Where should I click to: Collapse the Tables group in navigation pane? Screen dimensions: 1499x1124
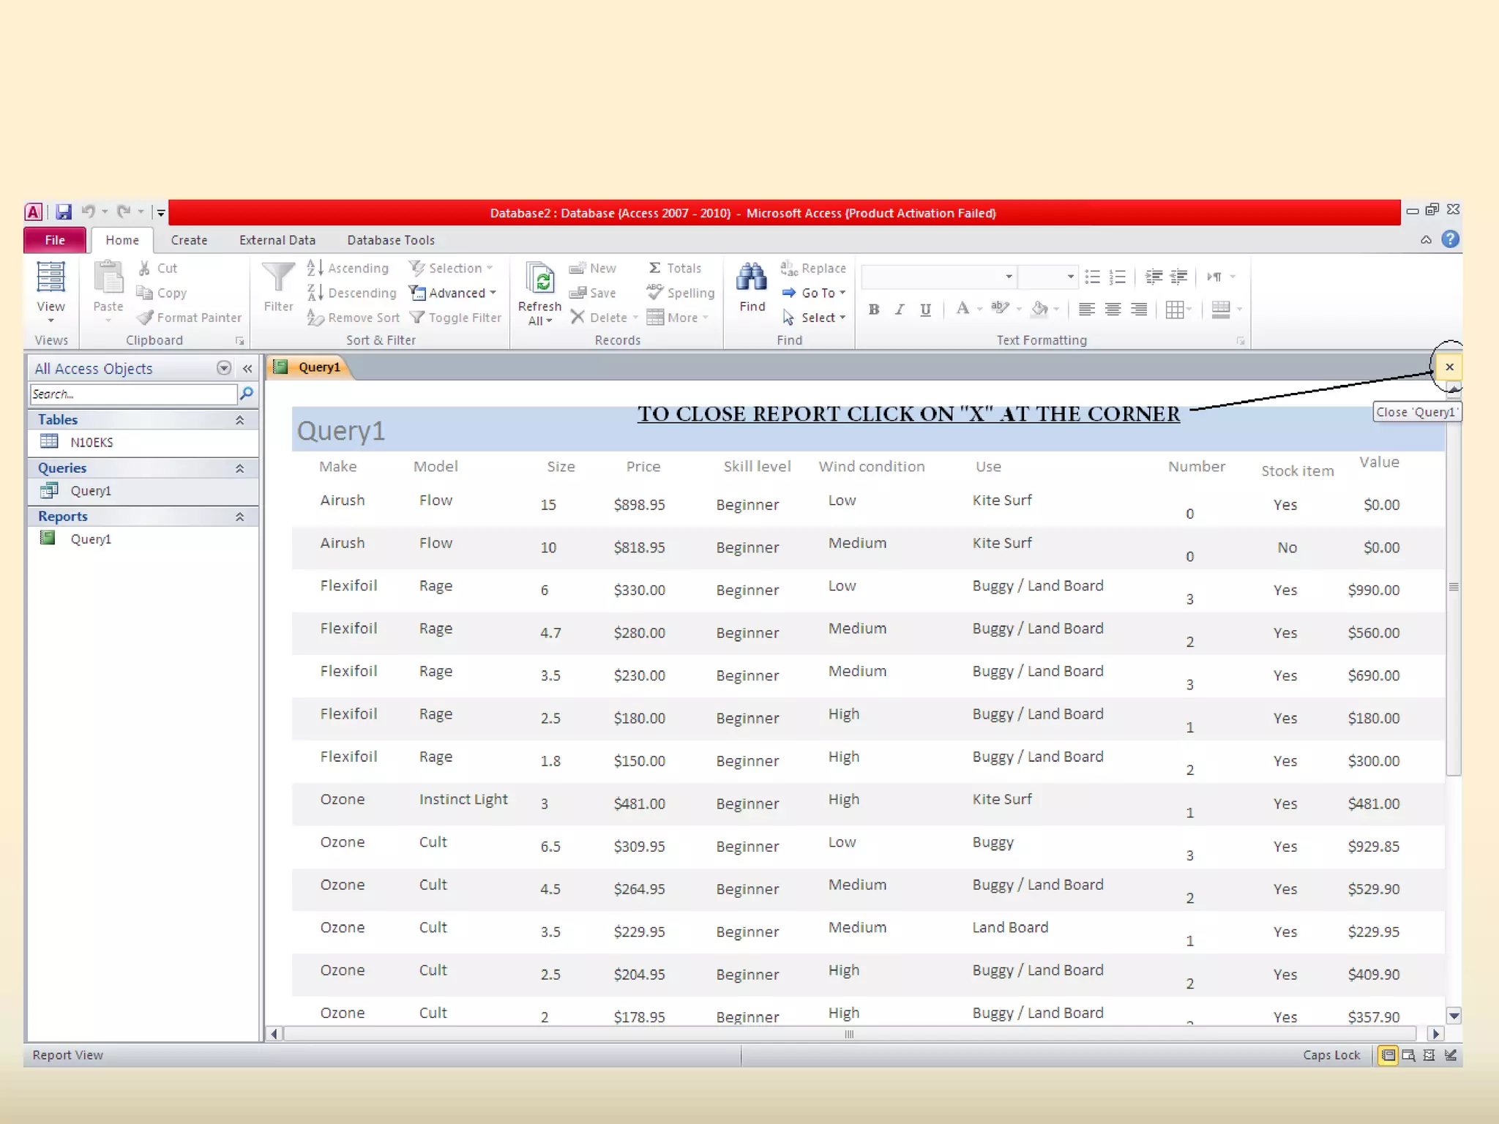click(239, 419)
